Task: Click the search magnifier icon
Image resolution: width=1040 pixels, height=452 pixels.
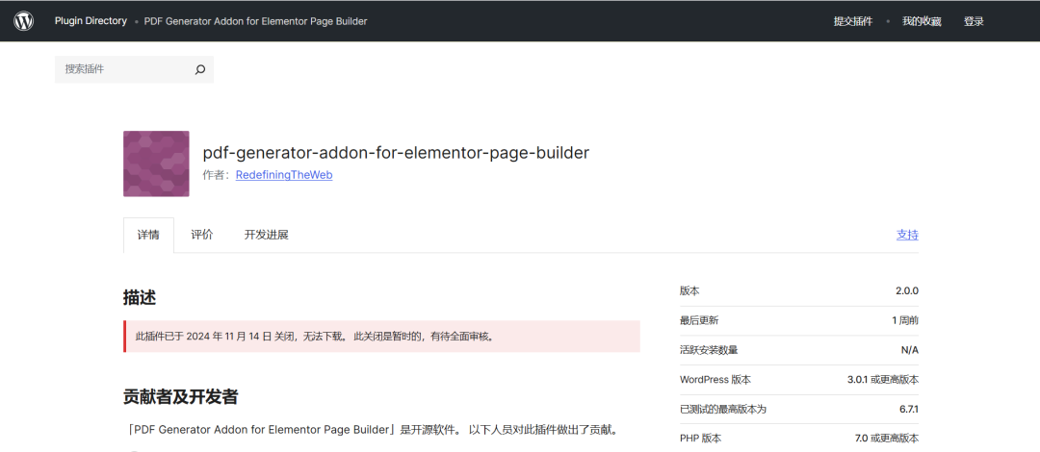Action: click(200, 69)
